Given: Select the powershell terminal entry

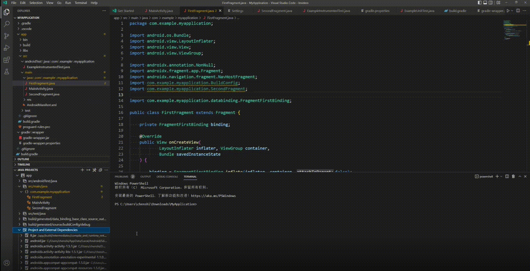Looking at the screenshot, I should (484, 177).
